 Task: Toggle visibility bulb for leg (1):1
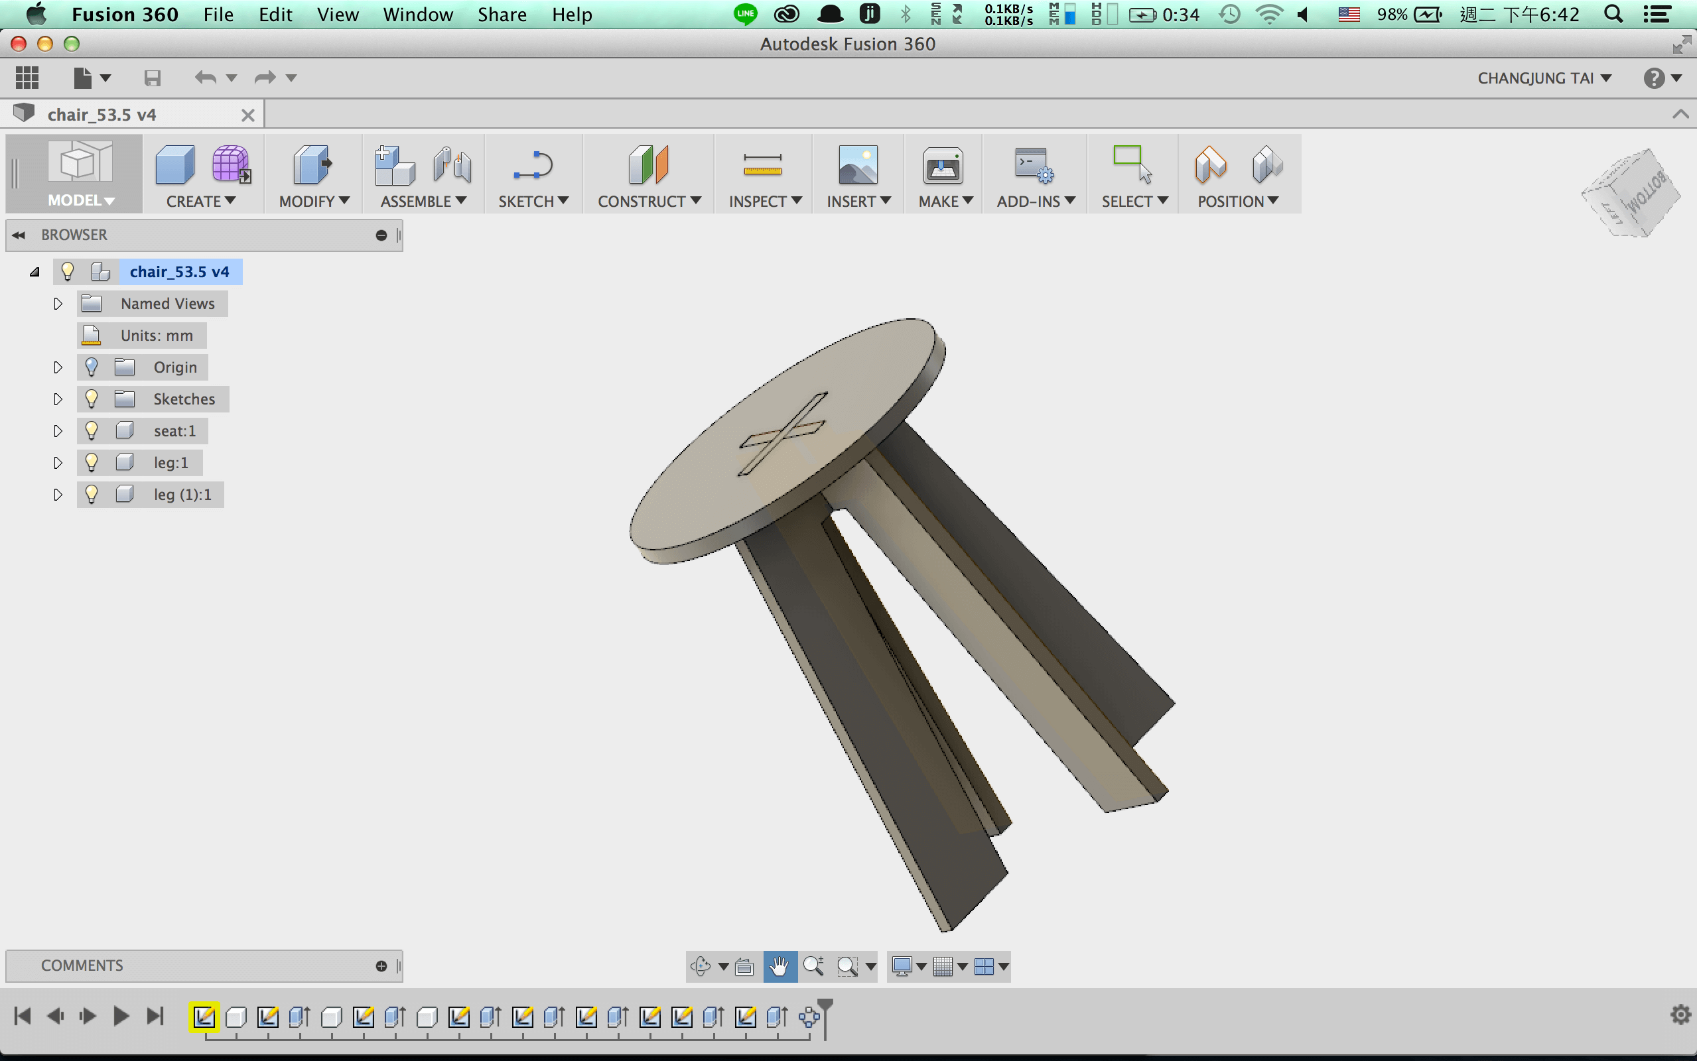point(92,494)
